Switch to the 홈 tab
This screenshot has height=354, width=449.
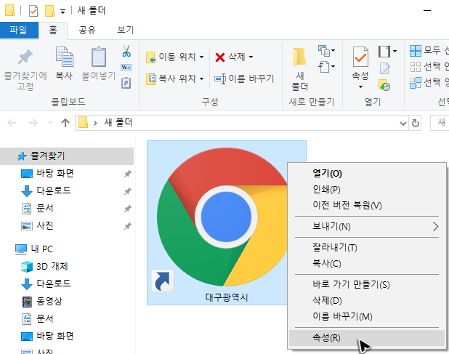pyautogui.click(x=53, y=31)
